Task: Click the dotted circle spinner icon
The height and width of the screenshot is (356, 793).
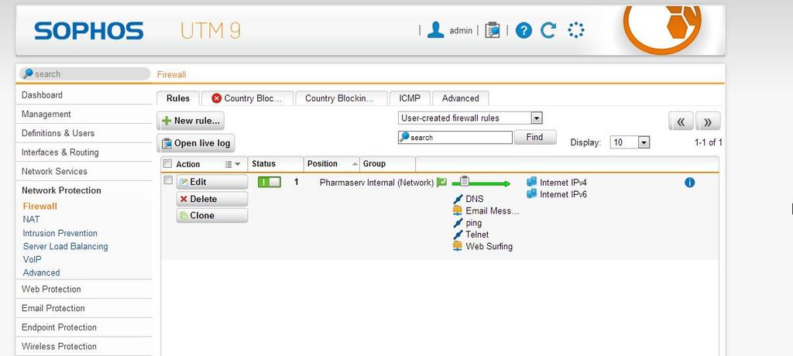Action: [x=575, y=30]
